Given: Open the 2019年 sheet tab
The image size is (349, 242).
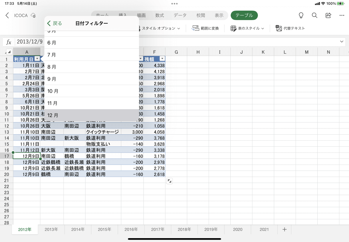Looking at the screenshot, I should point(211,229).
